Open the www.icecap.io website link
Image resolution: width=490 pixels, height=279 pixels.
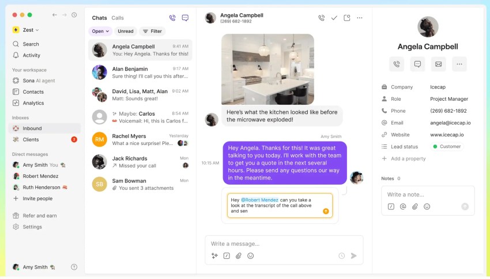pyautogui.click(x=447, y=135)
